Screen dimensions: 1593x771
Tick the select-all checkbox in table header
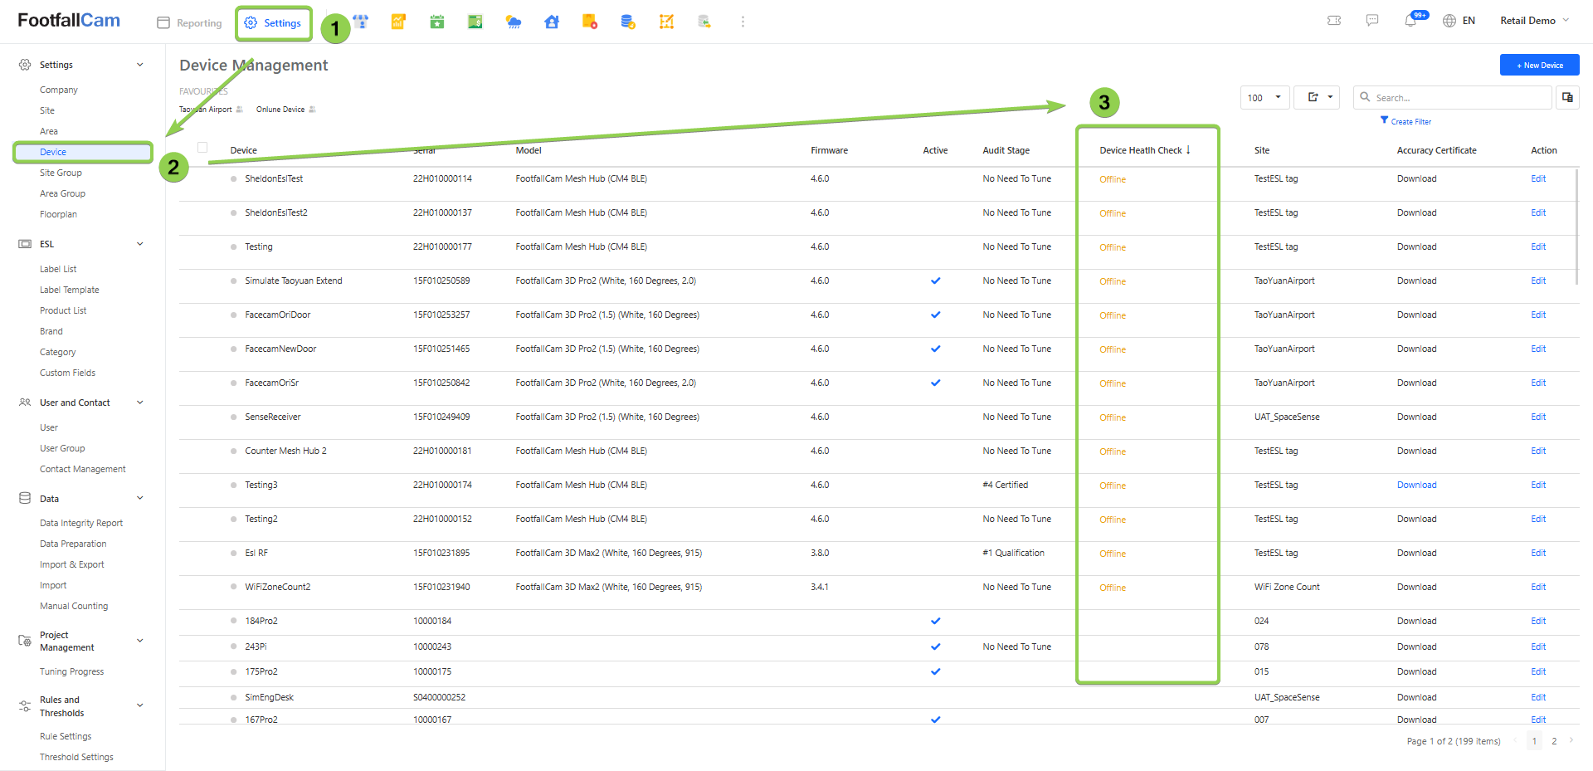(x=202, y=148)
